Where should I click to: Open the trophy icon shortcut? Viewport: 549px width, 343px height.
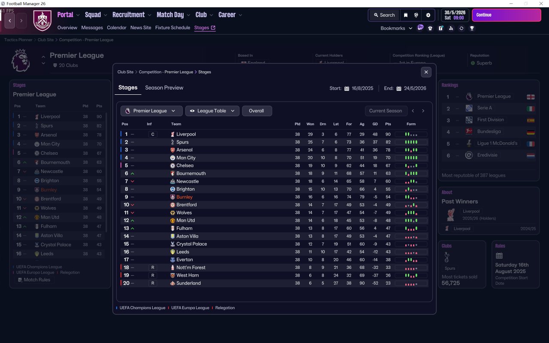click(472, 28)
